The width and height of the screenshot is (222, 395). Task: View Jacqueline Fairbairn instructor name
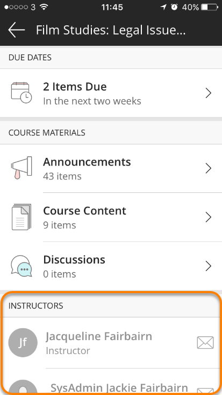pos(99,337)
